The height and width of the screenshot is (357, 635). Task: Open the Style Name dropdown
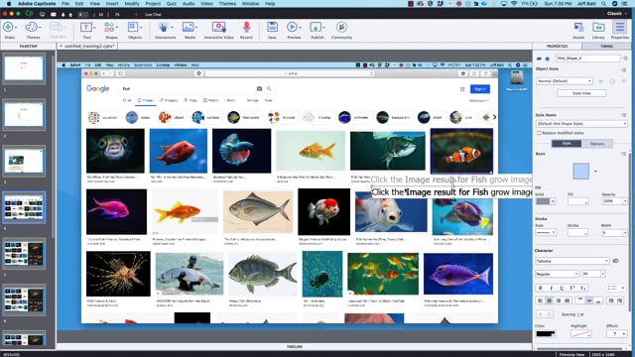[x=581, y=123]
